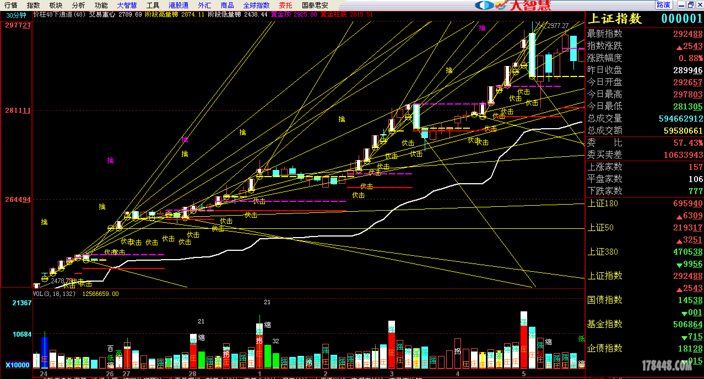The image size is (704, 379).
Task: Click the stock code 000001
Action: click(x=682, y=18)
